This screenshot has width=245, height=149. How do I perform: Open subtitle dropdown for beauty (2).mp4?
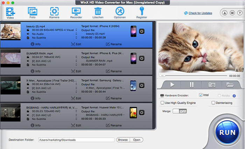tap(77, 37)
